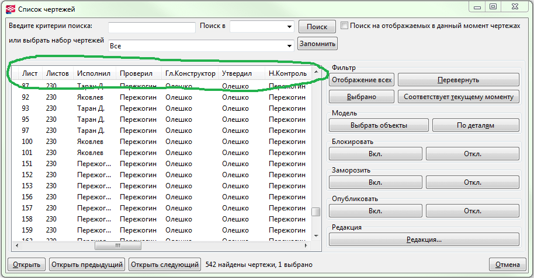Select the row with sheet 158
The height and width of the screenshot is (278, 534).
[x=162, y=219]
